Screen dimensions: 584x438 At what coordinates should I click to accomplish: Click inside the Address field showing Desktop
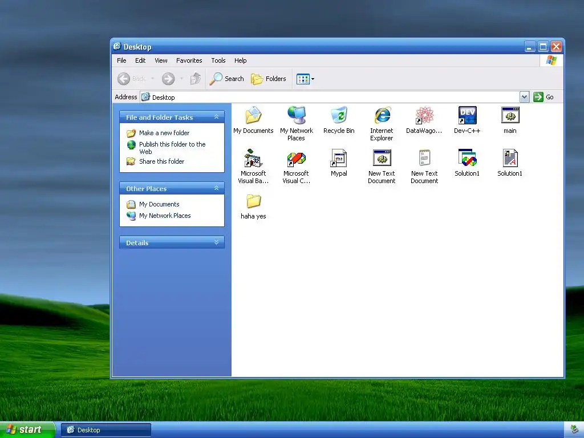pyautogui.click(x=330, y=97)
